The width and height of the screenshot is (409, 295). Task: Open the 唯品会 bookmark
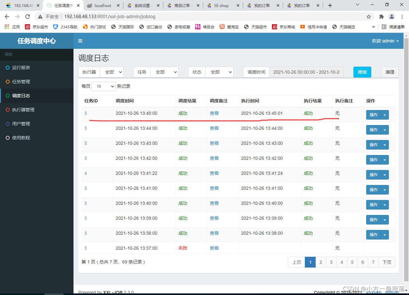point(205,27)
